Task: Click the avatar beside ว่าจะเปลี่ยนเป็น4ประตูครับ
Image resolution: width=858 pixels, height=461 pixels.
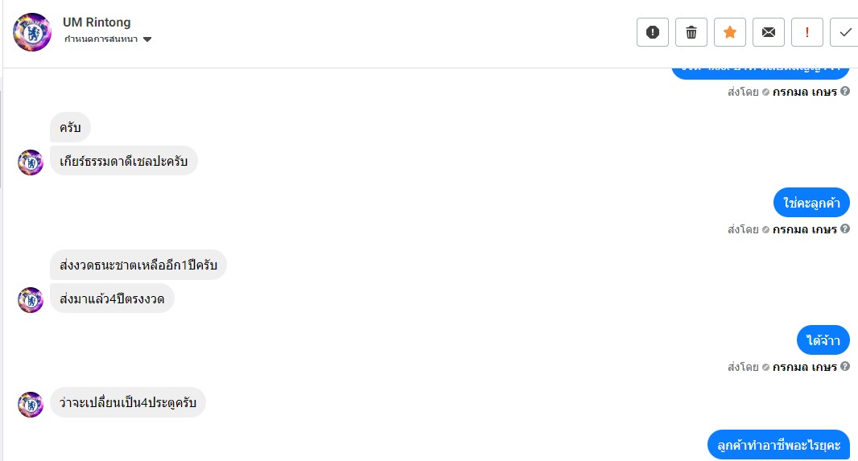Action: pos(31,403)
